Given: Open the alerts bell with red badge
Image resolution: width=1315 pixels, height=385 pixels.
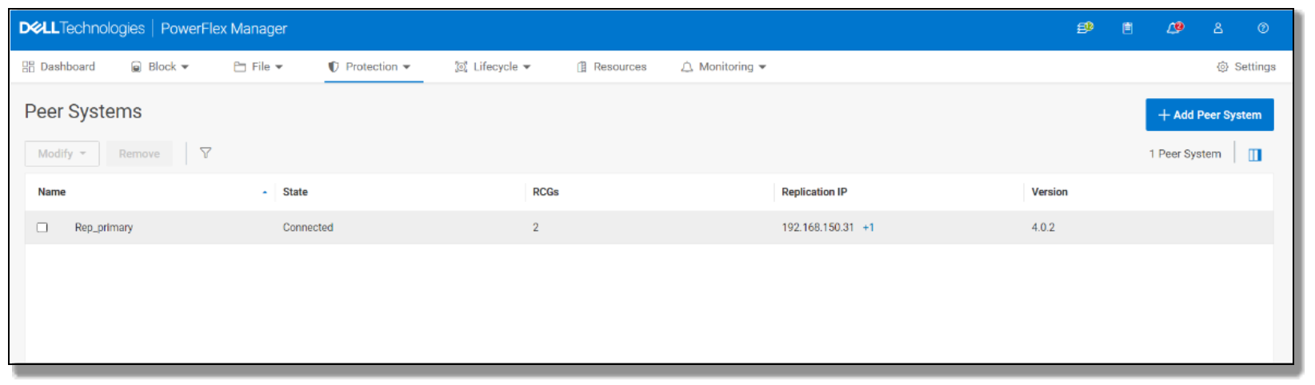Looking at the screenshot, I should tap(1174, 28).
